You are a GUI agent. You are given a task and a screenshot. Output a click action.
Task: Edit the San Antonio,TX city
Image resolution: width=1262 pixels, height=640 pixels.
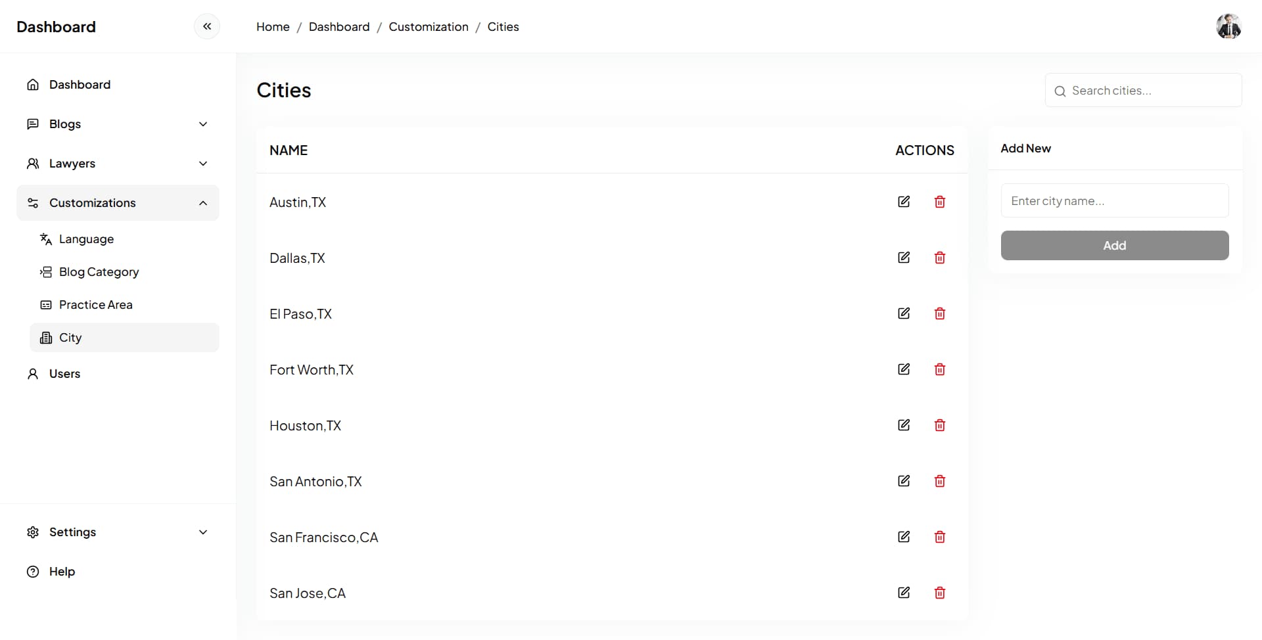coord(904,481)
